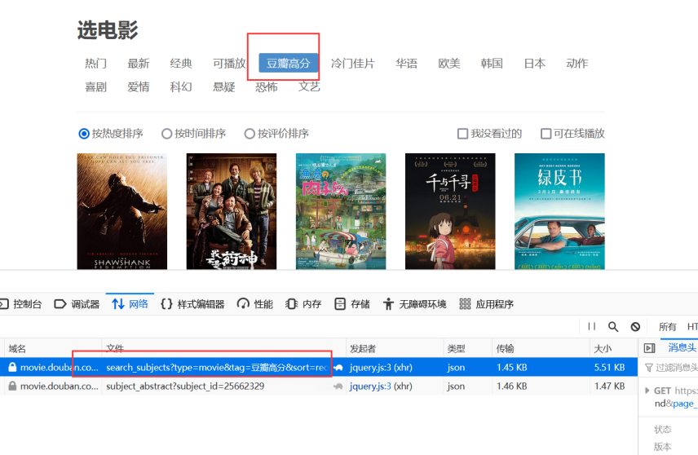Open the 绿皮书 movie poster

click(x=559, y=211)
